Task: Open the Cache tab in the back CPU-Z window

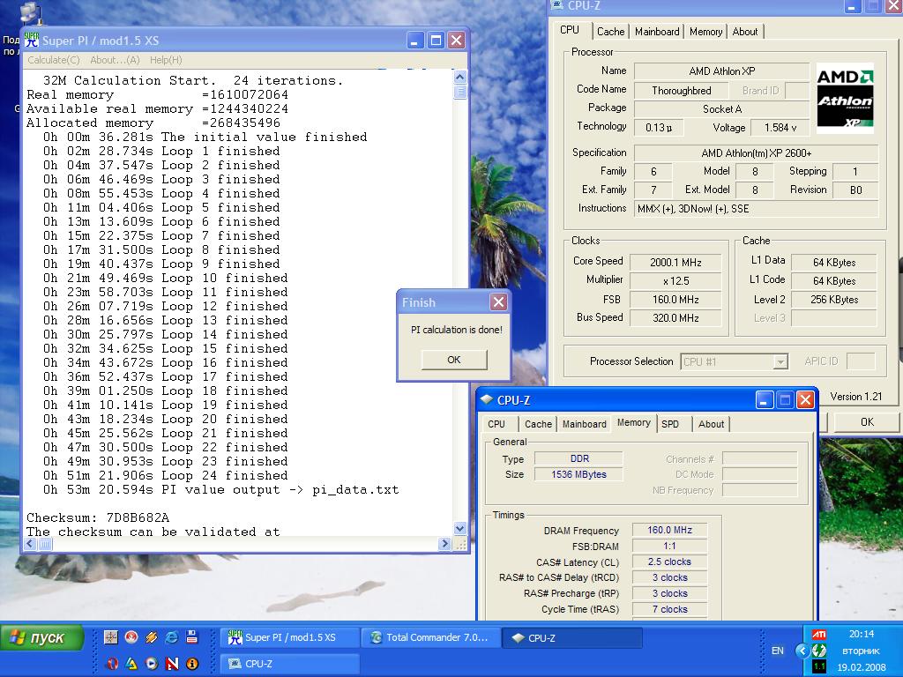Action: (610, 32)
